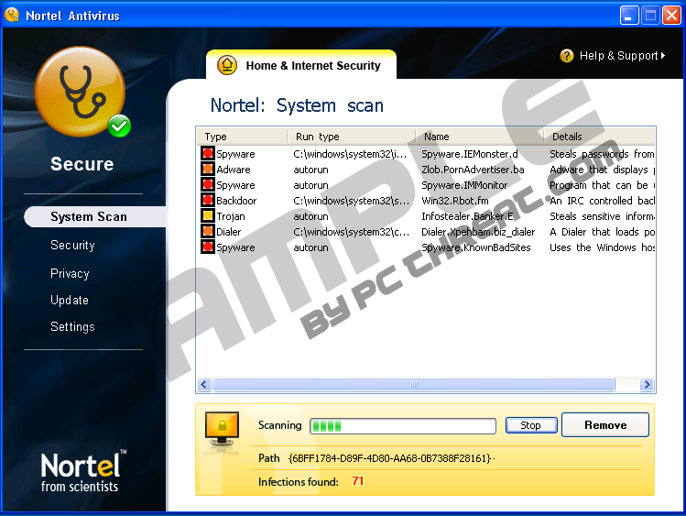Click yellow threat icon for Trojan row

(208, 216)
